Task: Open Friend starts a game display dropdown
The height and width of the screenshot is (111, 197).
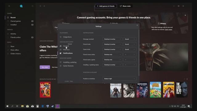Action: click(x=112, y=60)
